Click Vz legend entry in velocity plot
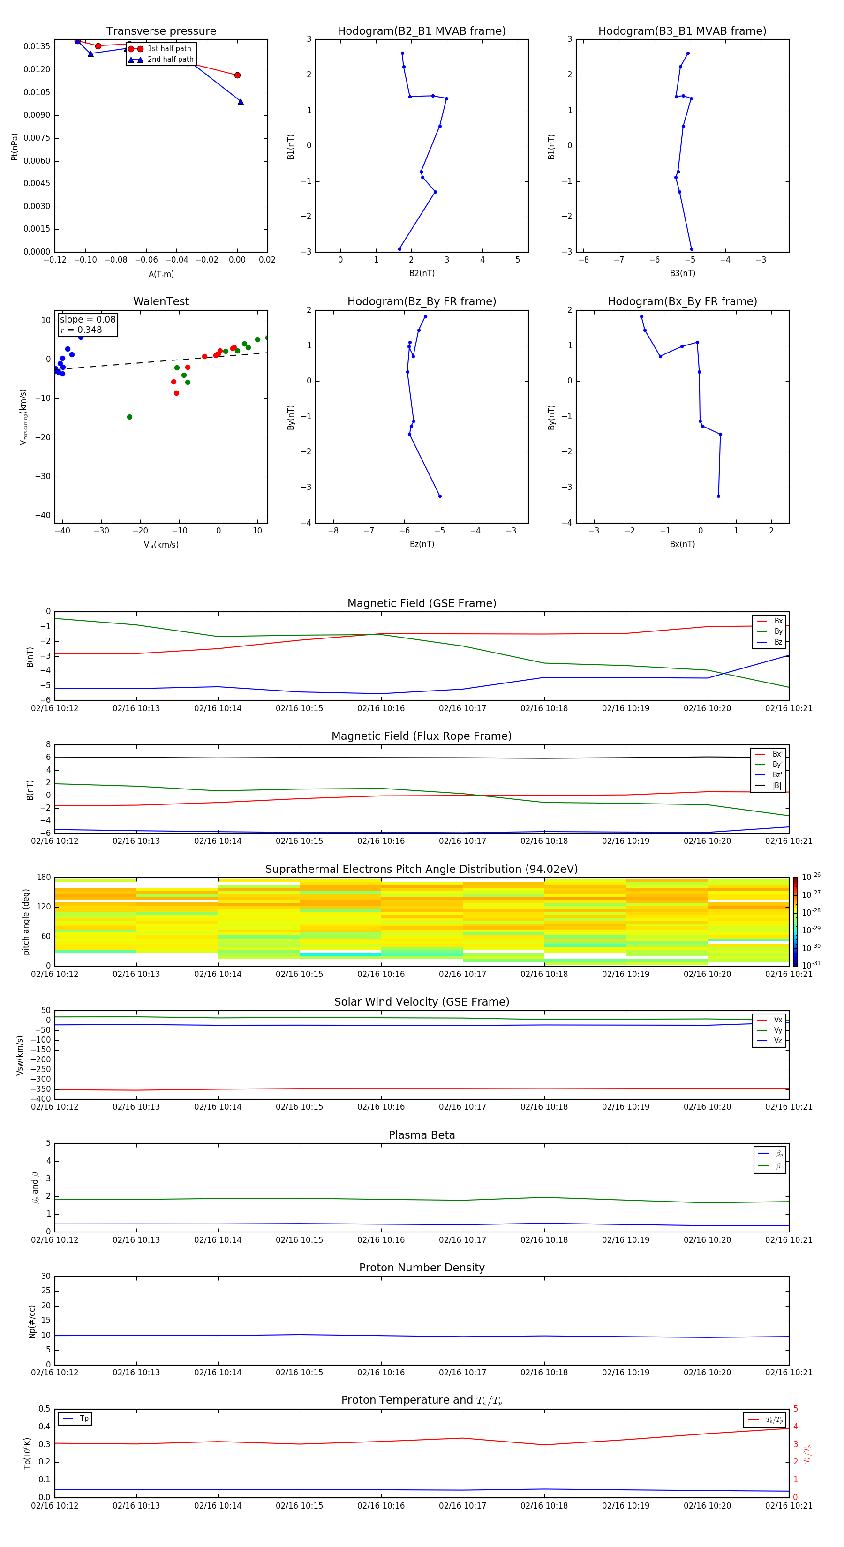The image size is (844, 1547). 769,1041
